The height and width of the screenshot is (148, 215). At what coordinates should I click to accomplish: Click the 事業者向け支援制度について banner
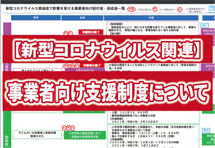tap(107, 91)
